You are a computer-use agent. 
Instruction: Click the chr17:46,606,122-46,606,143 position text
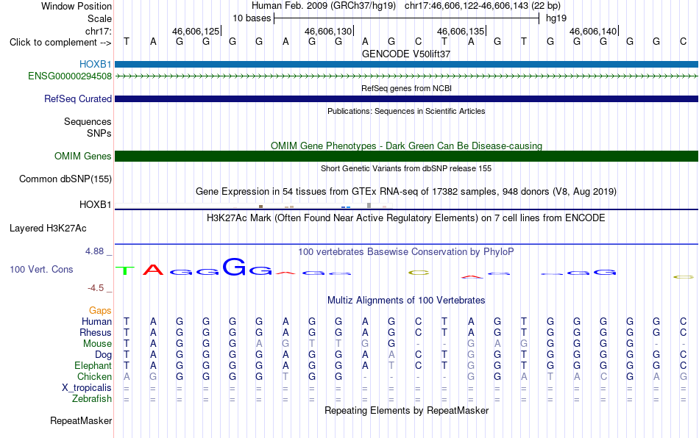pos(466,6)
